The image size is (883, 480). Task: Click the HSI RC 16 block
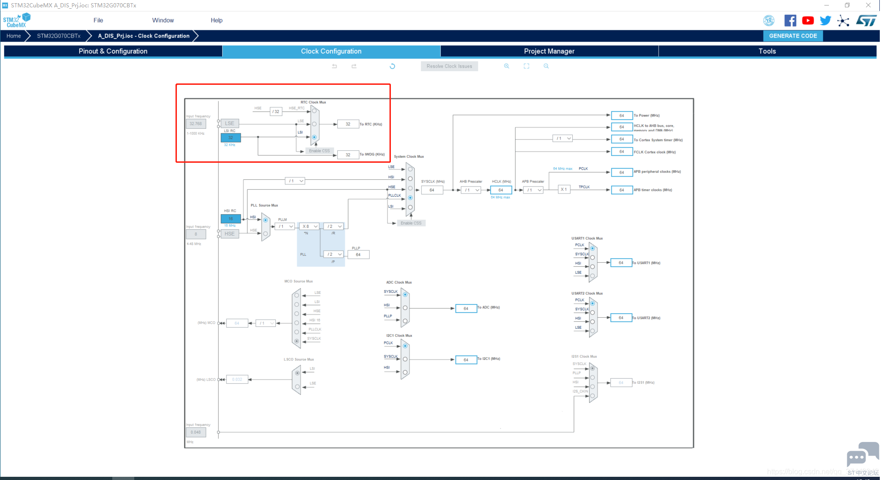coord(230,219)
